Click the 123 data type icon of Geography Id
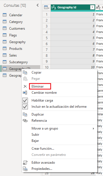 tap(54, 8)
